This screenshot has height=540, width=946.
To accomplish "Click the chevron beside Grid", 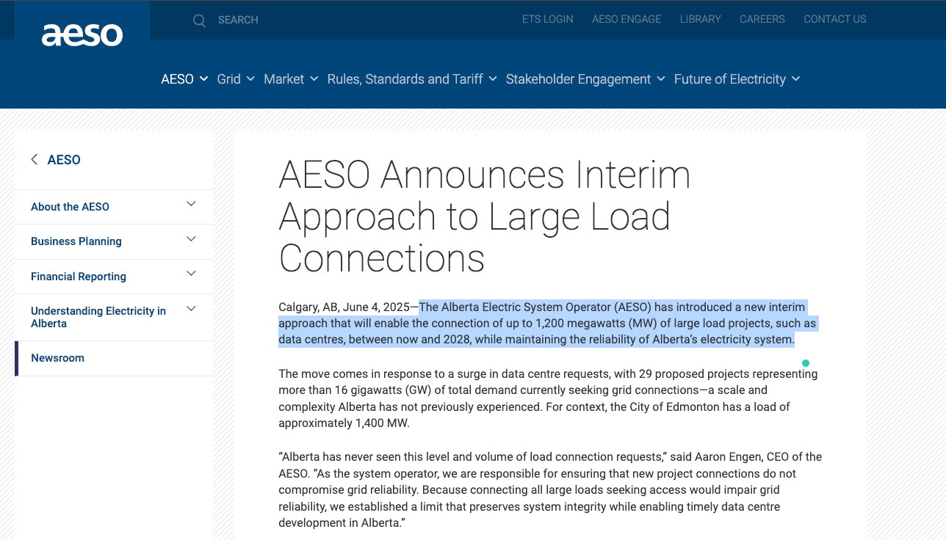I will click(x=250, y=79).
